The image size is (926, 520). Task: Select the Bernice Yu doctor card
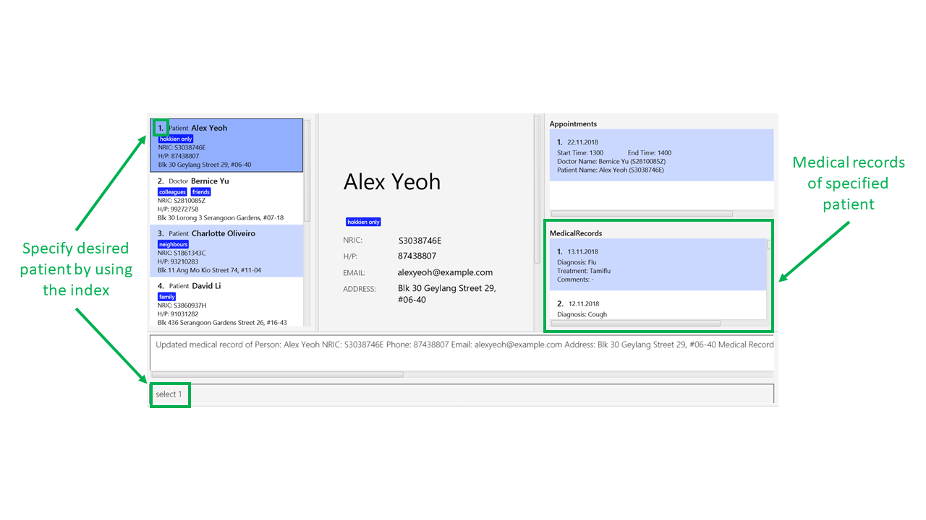pyautogui.click(x=226, y=198)
